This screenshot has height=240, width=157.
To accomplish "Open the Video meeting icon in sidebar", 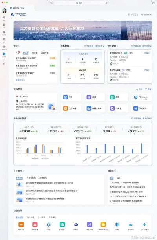I will pyautogui.click(x=4, y=47).
